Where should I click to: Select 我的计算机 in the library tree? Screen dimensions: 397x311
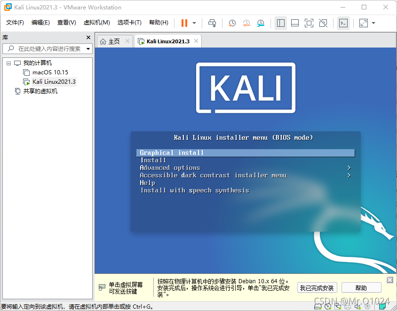coord(38,63)
